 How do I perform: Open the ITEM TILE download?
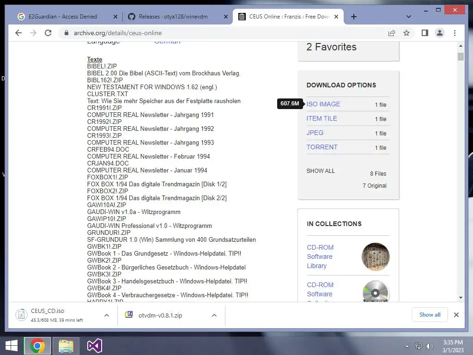pyautogui.click(x=321, y=119)
